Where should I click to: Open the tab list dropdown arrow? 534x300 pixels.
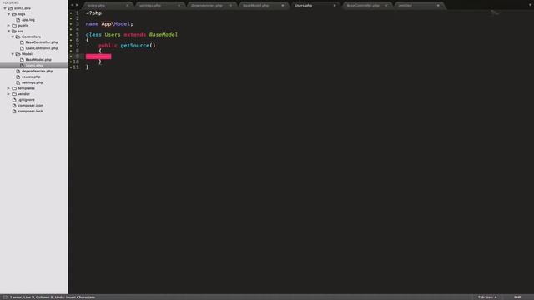tap(531, 5)
